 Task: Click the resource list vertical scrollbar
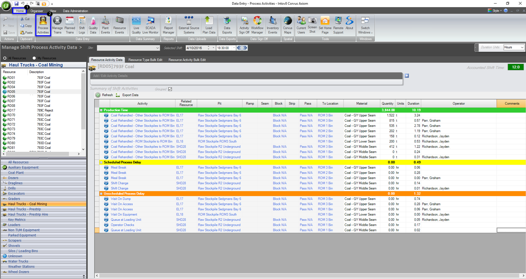[83, 110]
